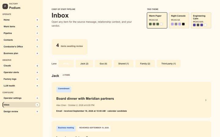Open the Claude observe page
Viewport: 220px width, 137px height.
pyautogui.click(x=21, y=65)
